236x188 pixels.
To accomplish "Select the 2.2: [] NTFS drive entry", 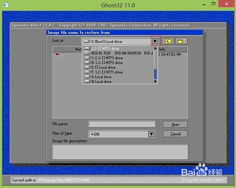I will tap(118, 48).
